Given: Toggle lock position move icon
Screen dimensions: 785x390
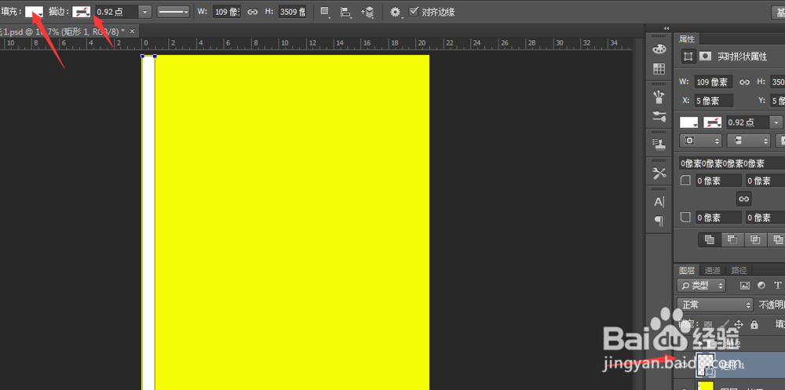Looking at the screenshot, I should point(739,324).
